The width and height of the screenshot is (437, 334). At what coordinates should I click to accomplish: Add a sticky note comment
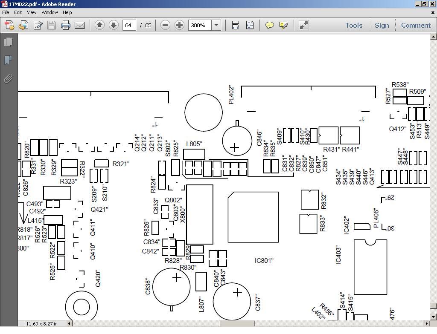tap(269, 25)
